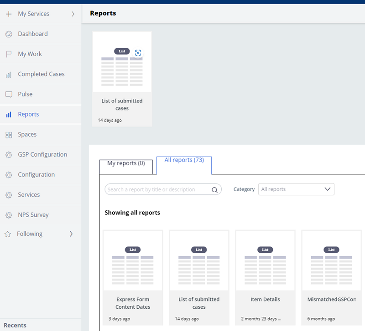Viewport: 365px width, 331px height.
Task: Open List of submitted cases thumbnail under All reports
Action: click(x=199, y=260)
